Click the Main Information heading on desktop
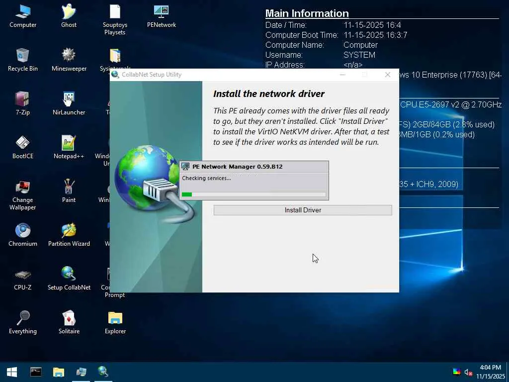This screenshot has height=382, width=509. pos(307,13)
